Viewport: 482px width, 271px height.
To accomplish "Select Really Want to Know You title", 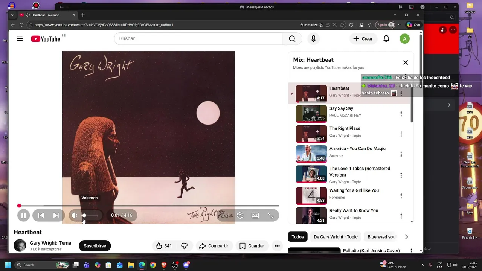I will coord(354,210).
